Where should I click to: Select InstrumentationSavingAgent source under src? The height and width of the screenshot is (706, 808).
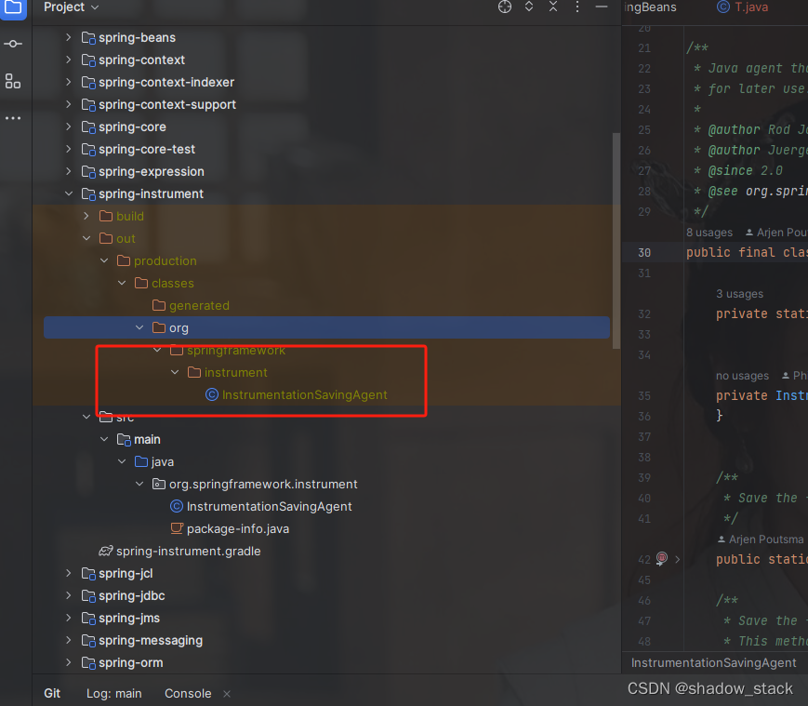tap(269, 507)
